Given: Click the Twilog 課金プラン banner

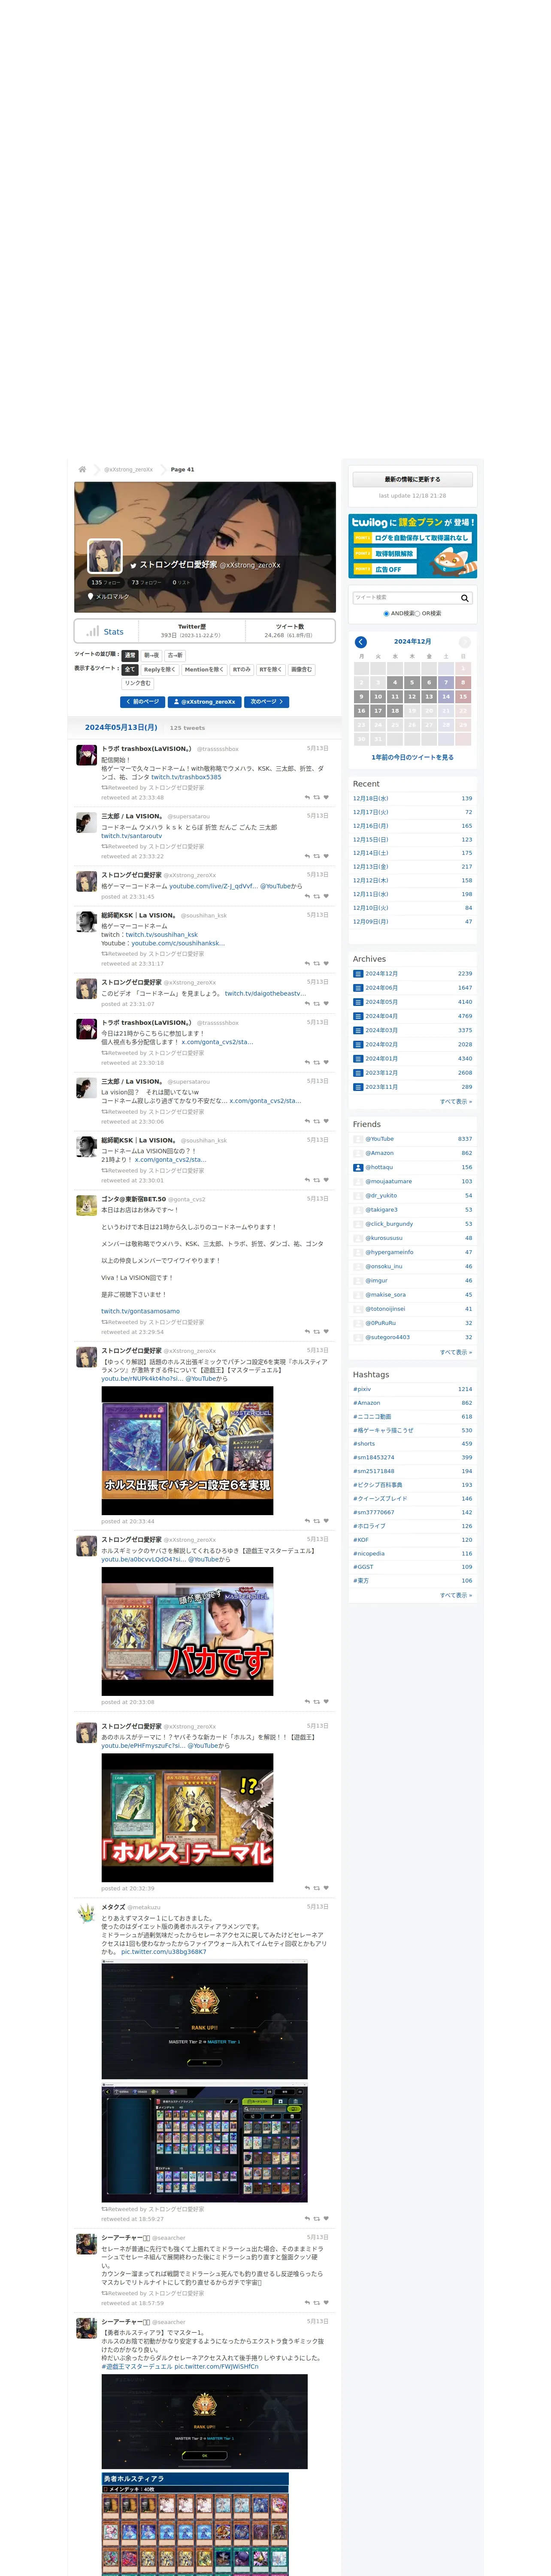Looking at the screenshot, I should coord(412,546).
